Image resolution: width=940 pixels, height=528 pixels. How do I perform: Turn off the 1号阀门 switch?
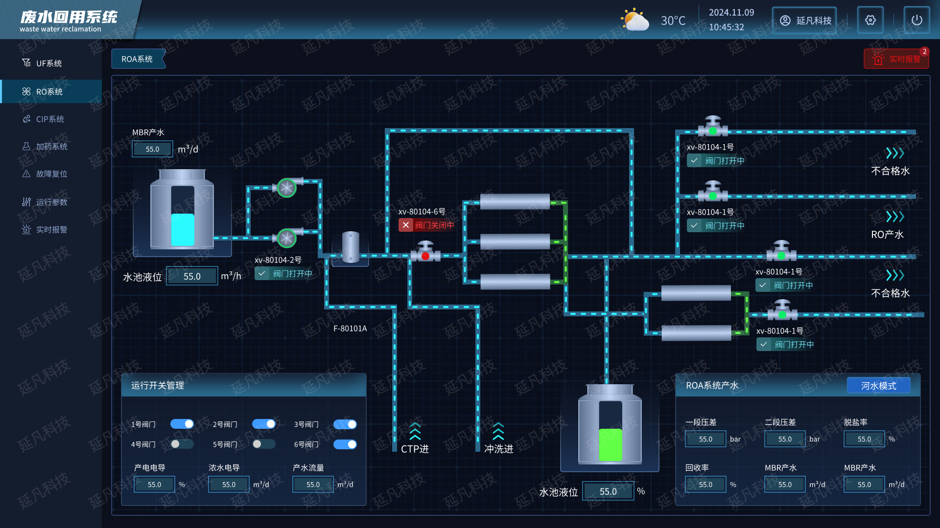(182, 424)
